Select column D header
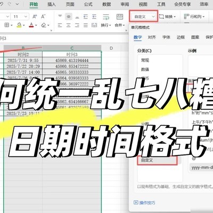 tap(111, 48)
